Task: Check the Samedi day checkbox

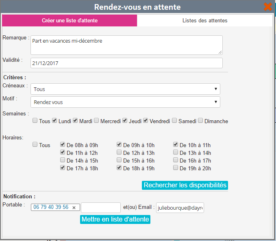Action: coord(174,121)
